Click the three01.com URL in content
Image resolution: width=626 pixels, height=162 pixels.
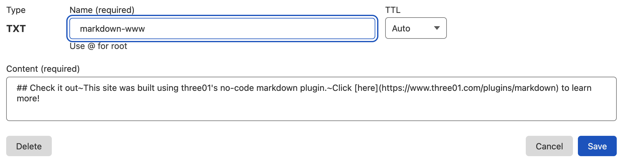[469, 88]
